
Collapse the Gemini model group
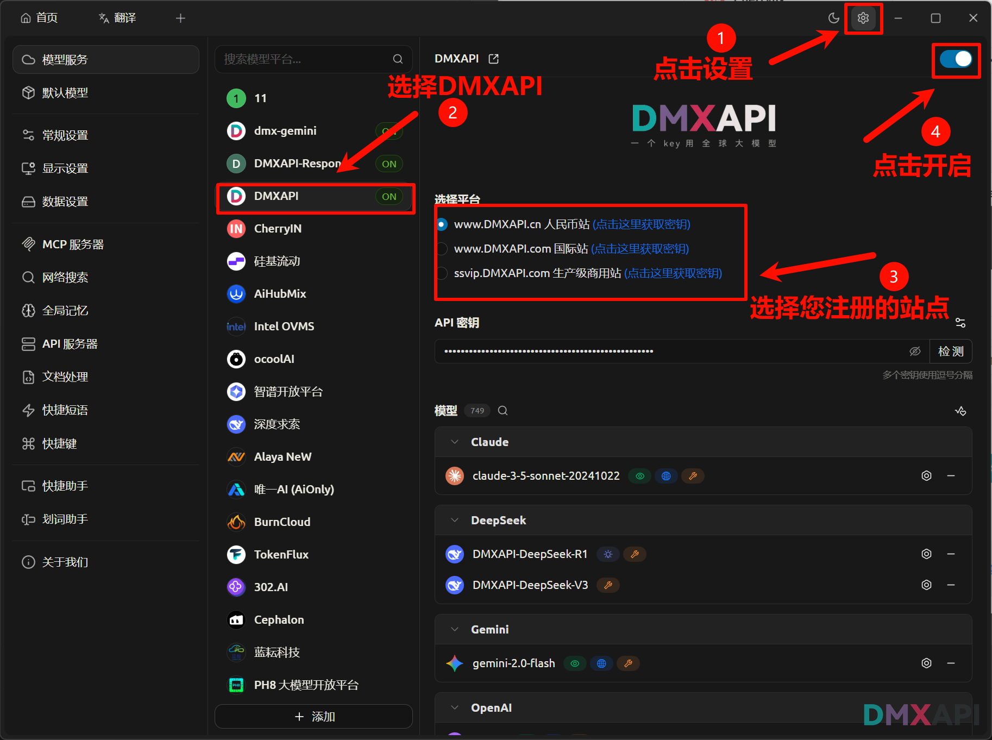pyautogui.click(x=455, y=630)
